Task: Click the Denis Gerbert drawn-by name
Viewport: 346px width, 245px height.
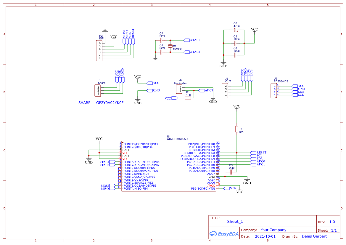Action: click(x=314, y=236)
